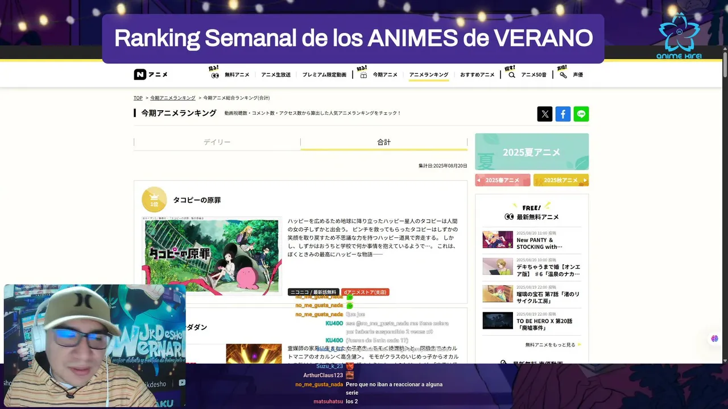728x409 pixels.
Task: Open the タコピーの原罪 title link
Action: [x=197, y=200]
